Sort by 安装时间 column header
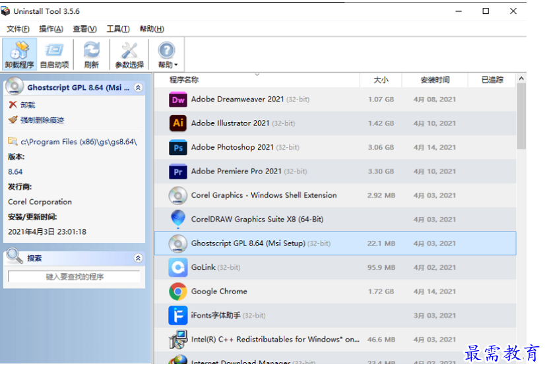545x374 pixels. click(x=435, y=80)
